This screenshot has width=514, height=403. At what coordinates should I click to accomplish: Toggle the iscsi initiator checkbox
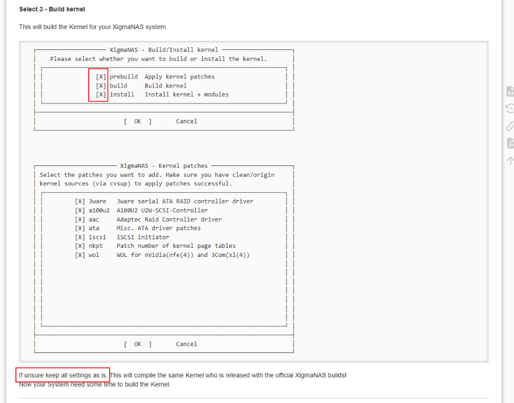(80, 237)
